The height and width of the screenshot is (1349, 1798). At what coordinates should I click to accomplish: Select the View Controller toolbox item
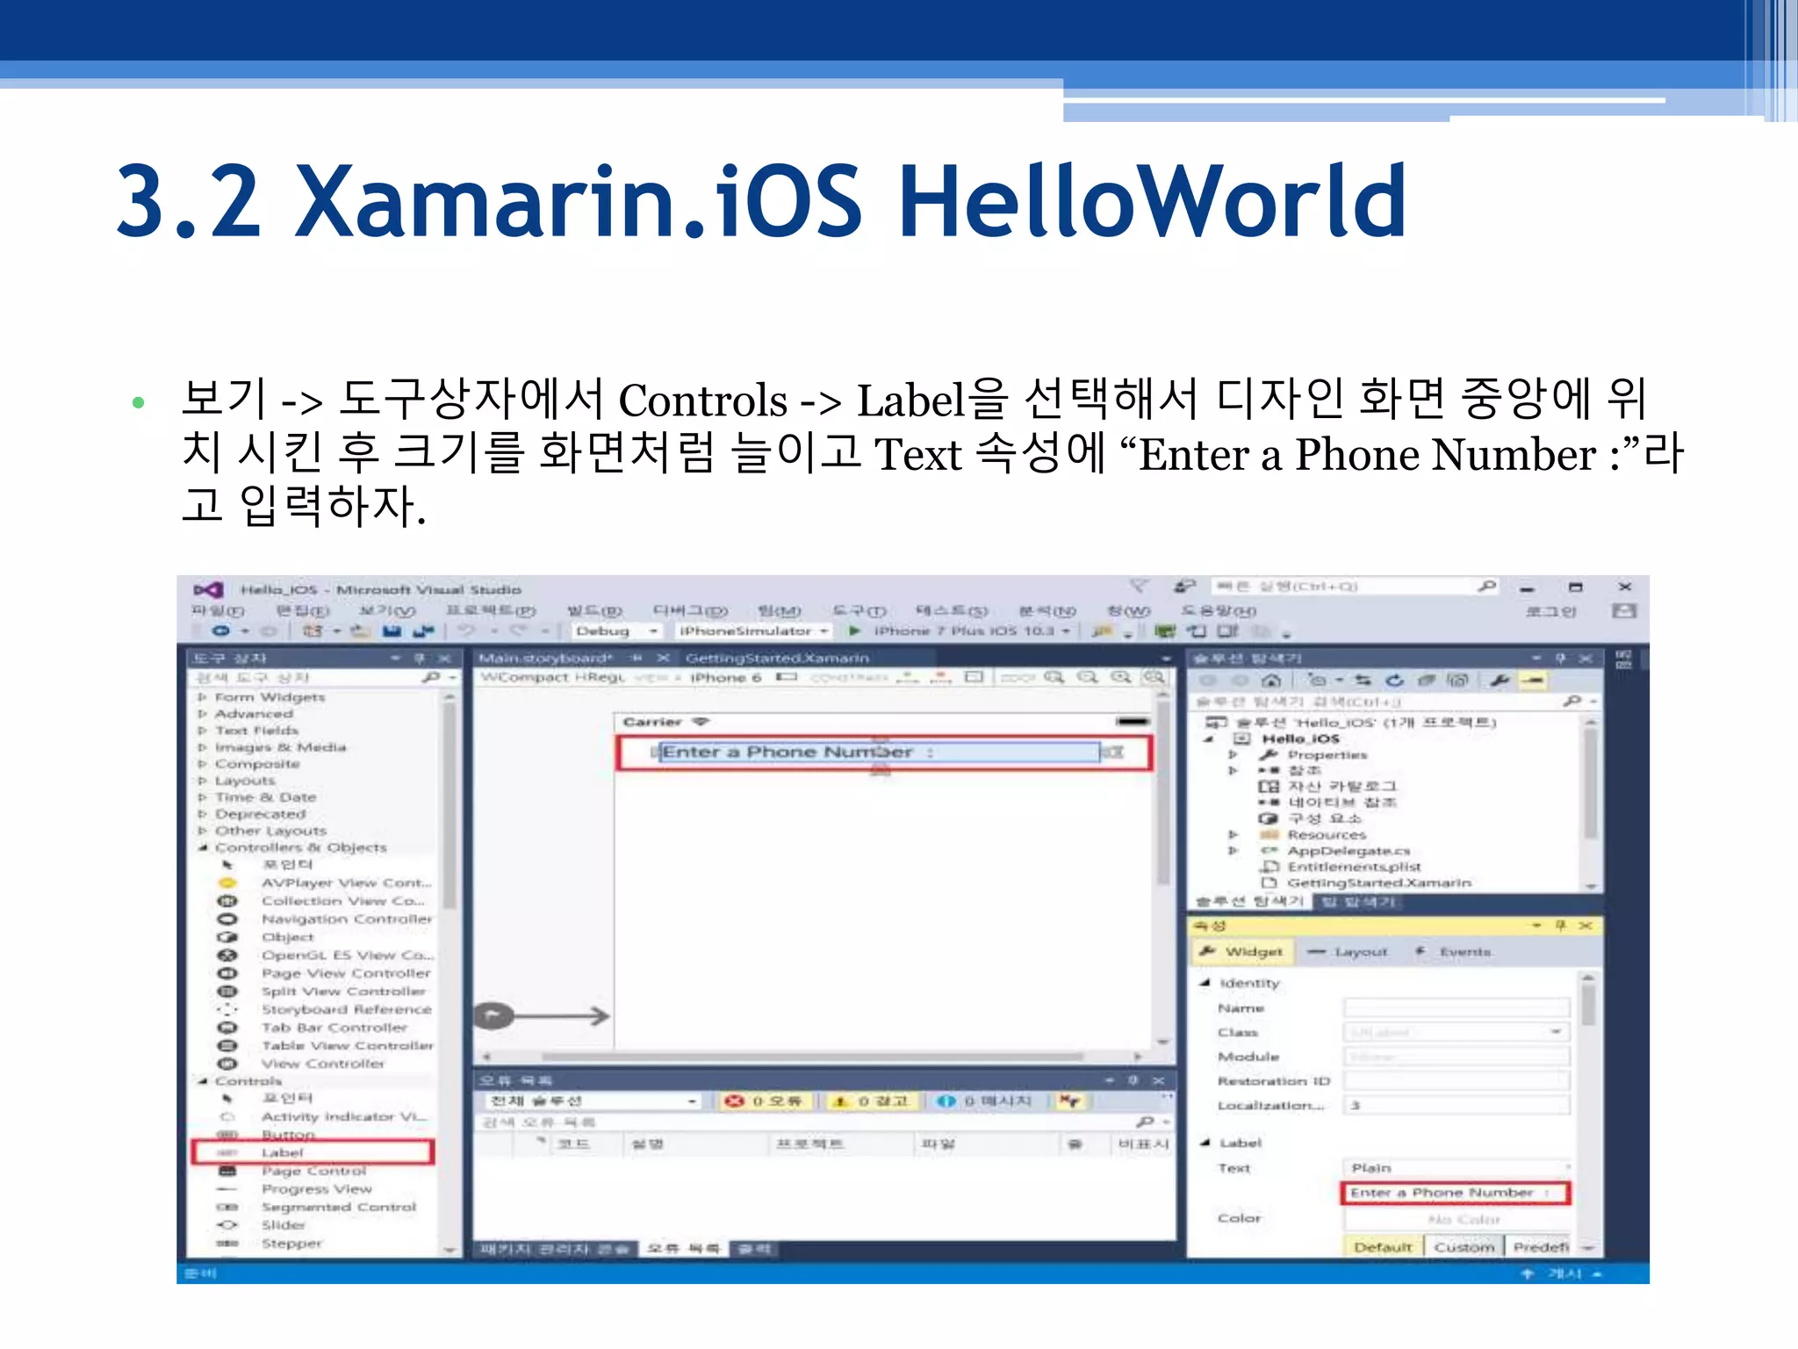(322, 1064)
